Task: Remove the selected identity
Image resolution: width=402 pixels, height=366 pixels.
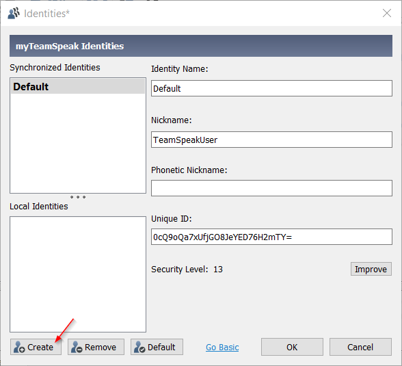Action: coord(96,347)
